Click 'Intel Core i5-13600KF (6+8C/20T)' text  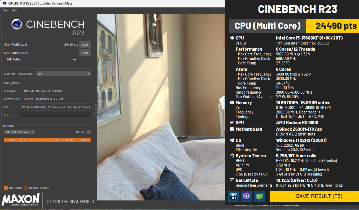click(309, 38)
